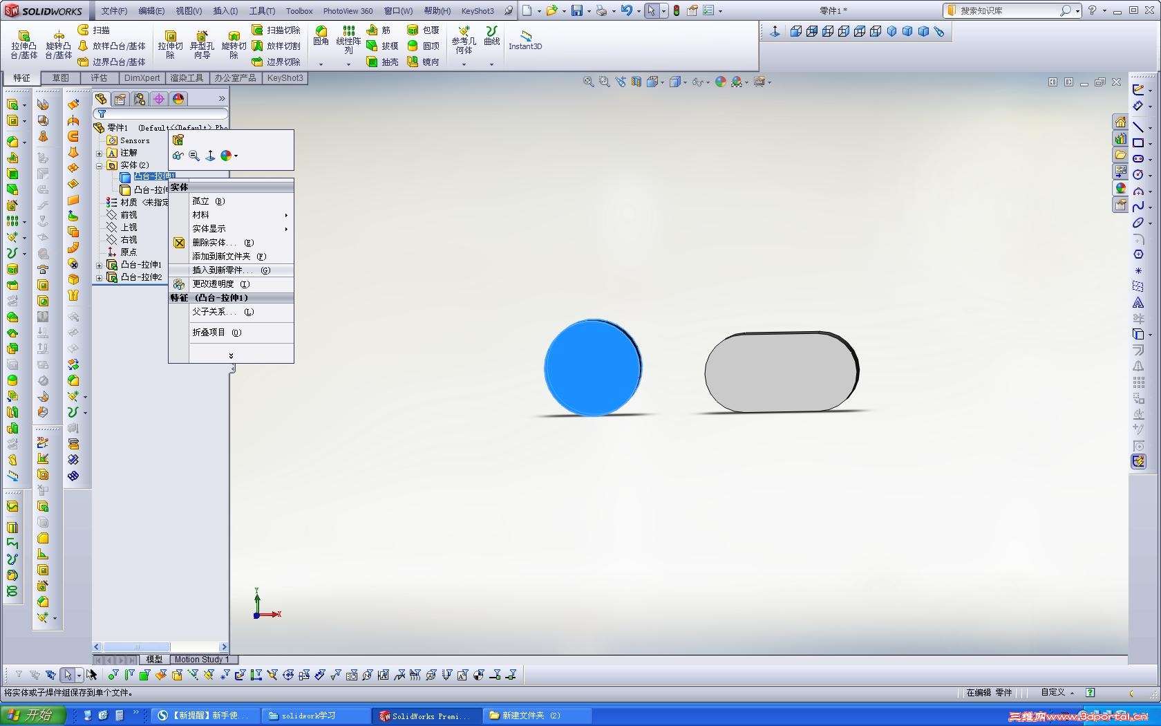The height and width of the screenshot is (726, 1161).
Task: Choose 更改透明度 from the context menu
Action: pos(232,284)
